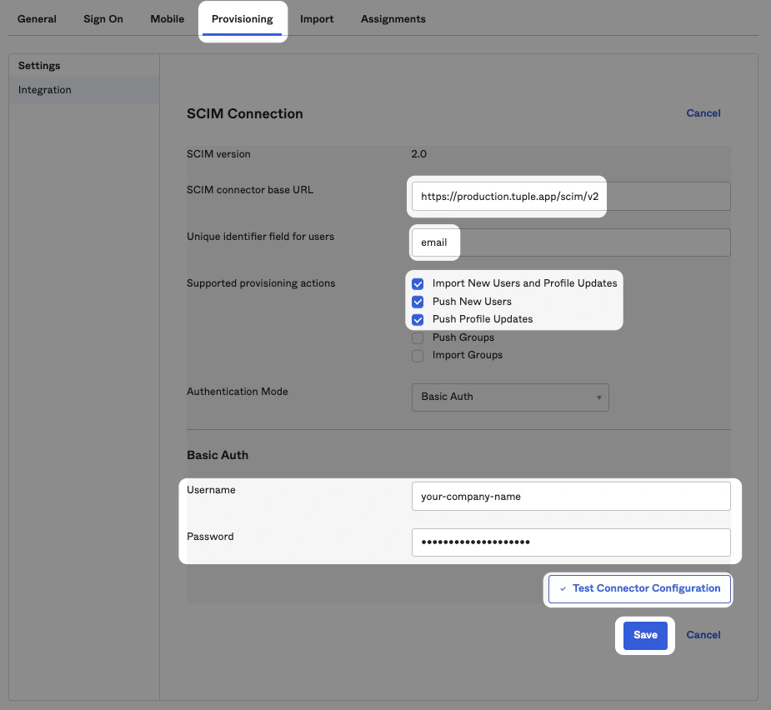Select the Mobile tab
The height and width of the screenshot is (710, 771).
click(x=167, y=18)
